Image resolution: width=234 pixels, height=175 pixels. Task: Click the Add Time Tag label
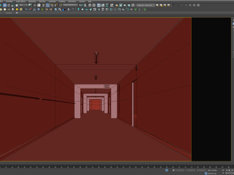[212, 174]
